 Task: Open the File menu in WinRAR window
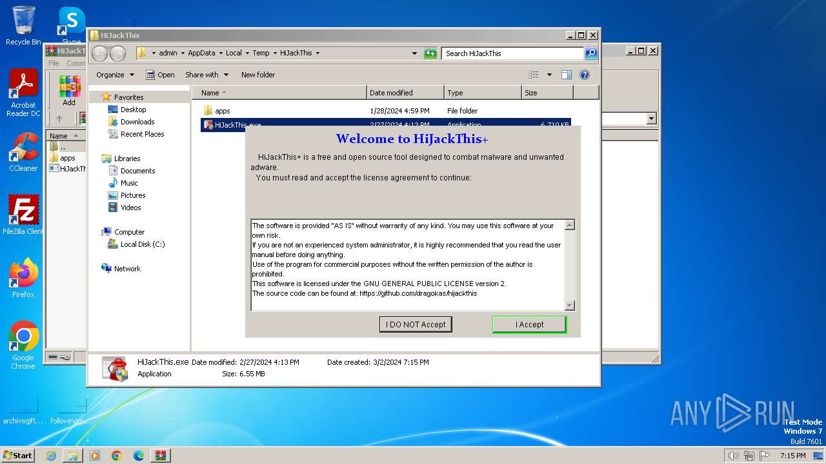(x=54, y=63)
